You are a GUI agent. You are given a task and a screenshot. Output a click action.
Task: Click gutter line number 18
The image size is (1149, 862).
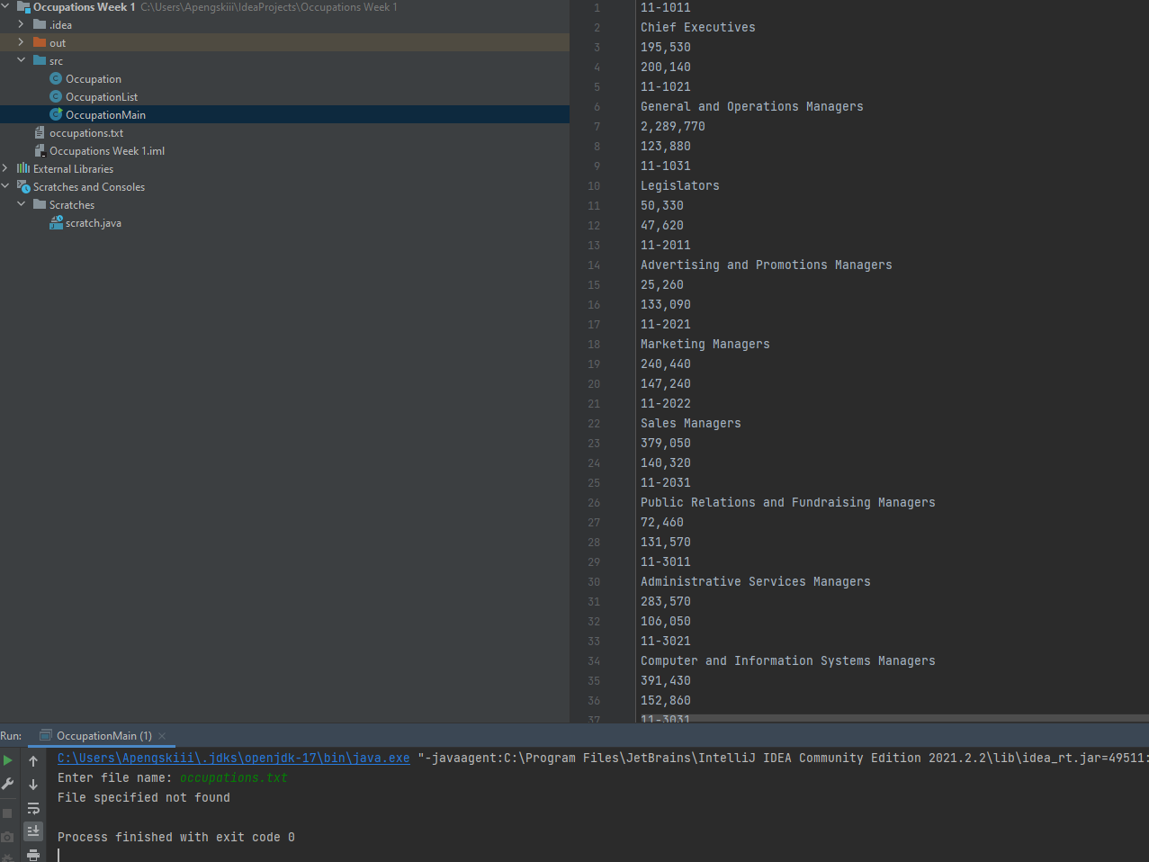[594, 344]
